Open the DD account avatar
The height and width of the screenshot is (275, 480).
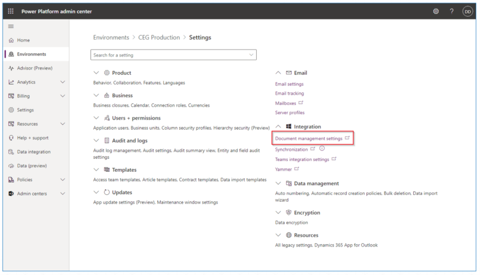coord(468,11)
